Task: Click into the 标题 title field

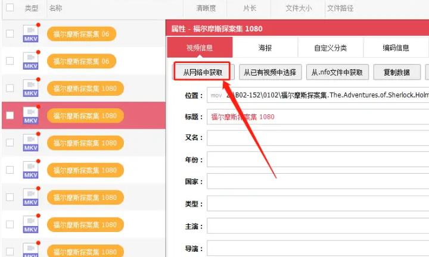Action: tap(318, 117)
